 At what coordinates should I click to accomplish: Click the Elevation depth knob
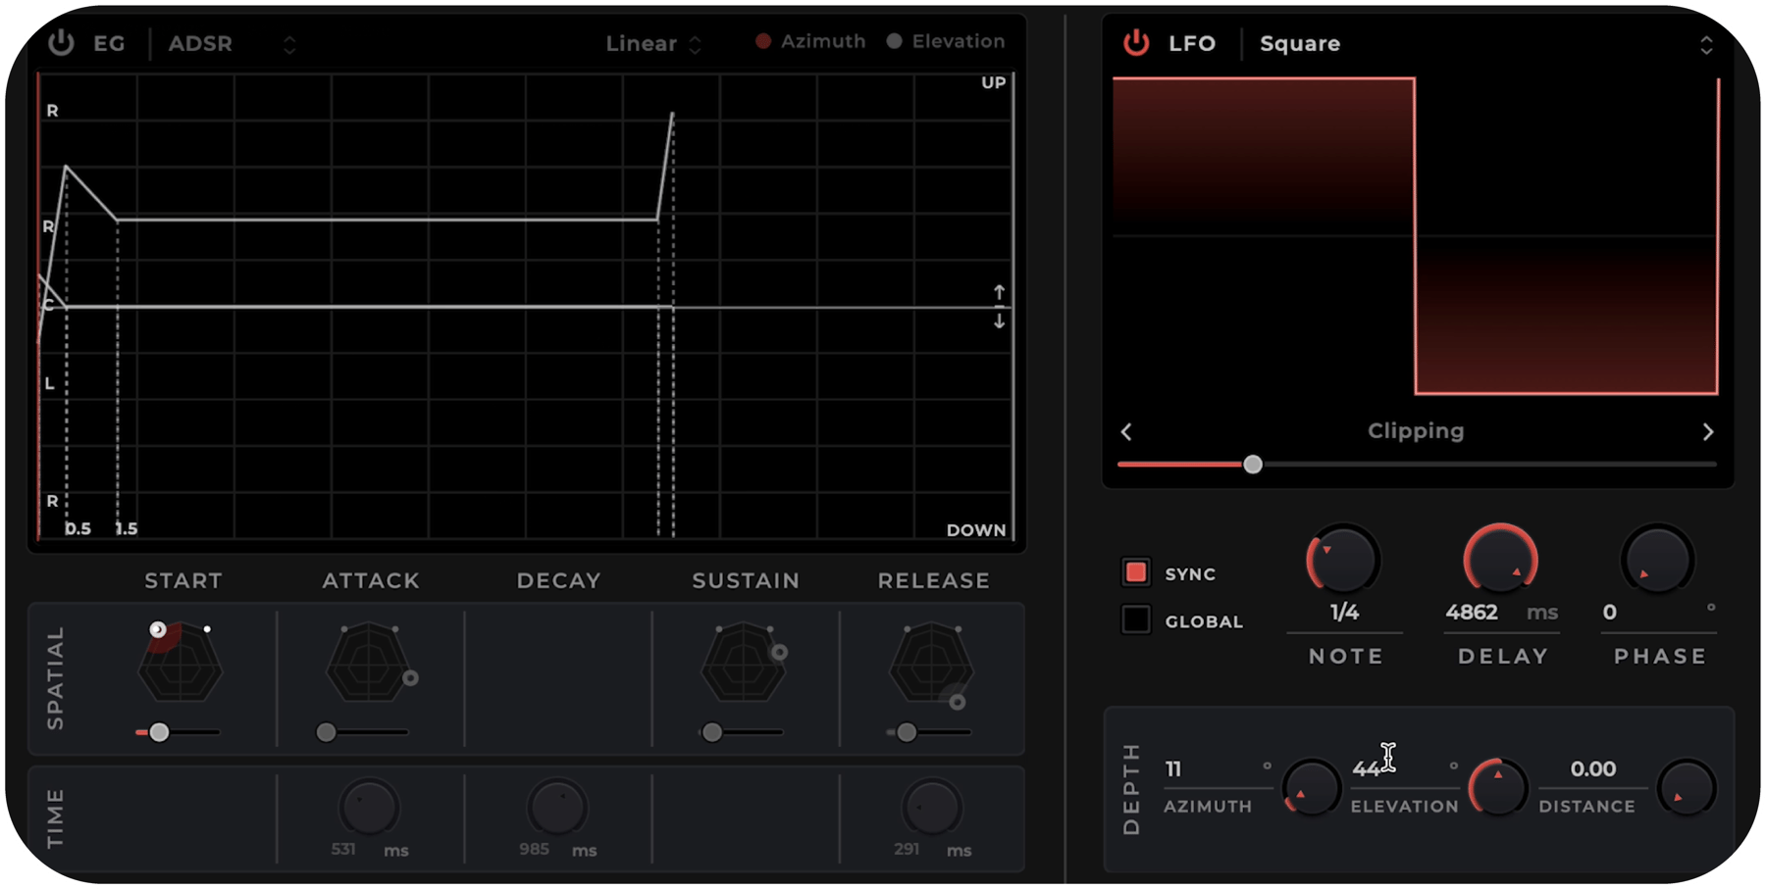pyautogui.click(x=1498, y=788)
